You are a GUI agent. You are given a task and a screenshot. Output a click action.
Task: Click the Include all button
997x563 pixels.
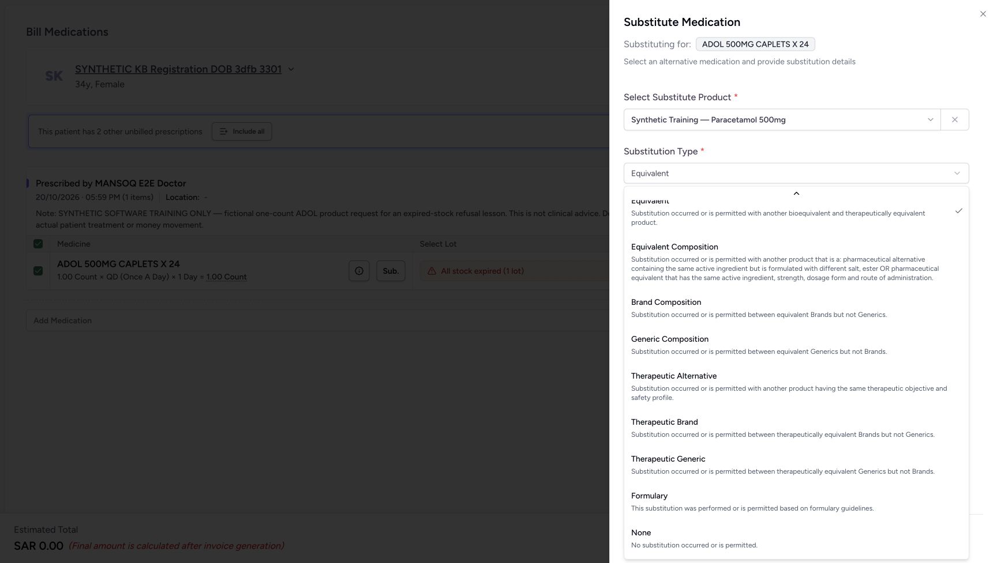(x=242, y=131)
